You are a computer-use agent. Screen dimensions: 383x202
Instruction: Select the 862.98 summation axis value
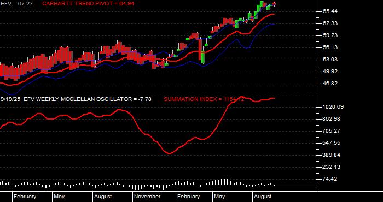[x=331, y=119]
